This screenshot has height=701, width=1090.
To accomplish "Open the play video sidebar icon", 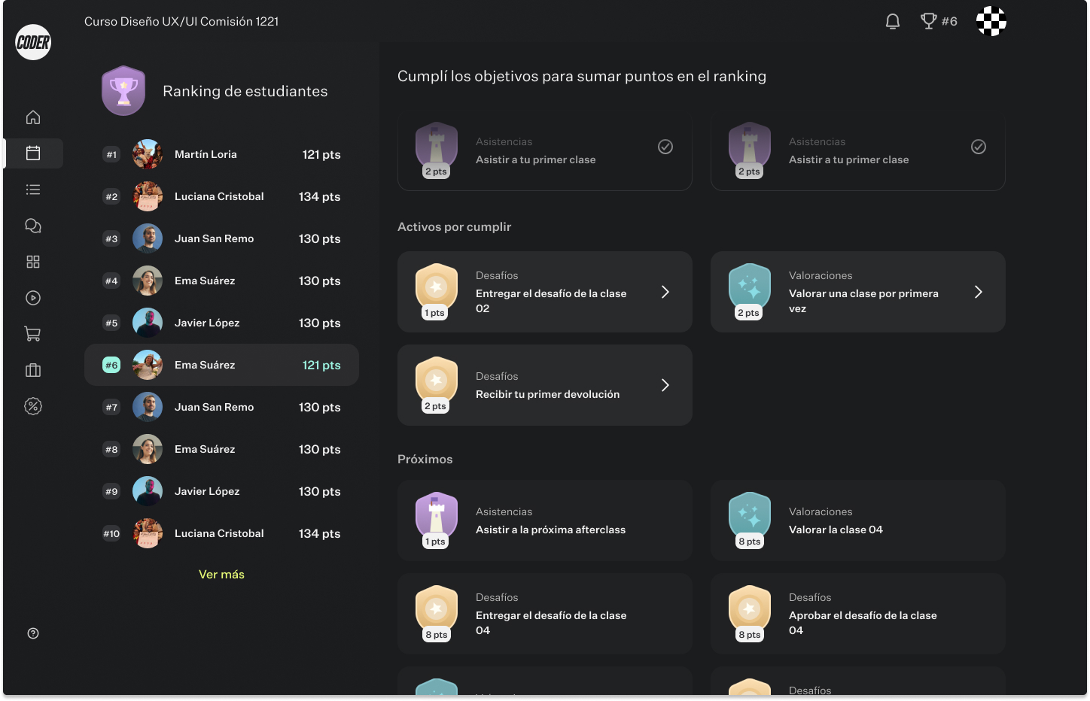I will tap(33, 298).
